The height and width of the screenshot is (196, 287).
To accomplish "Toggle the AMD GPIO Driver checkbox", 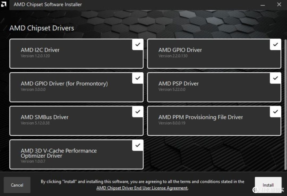I will click(x=275, y=44).
